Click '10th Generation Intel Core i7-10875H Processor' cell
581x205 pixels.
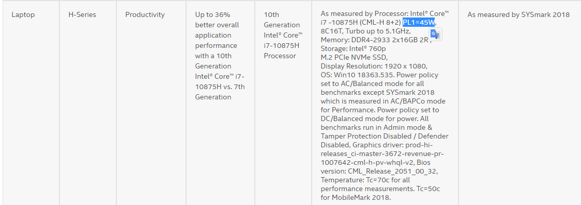coord(283,36)
